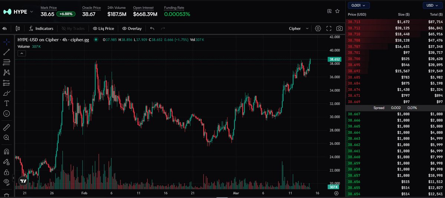The width and height of the screenshot is (445, 198).
Task: Open the time axis settings gear
Action: (336, 193)
